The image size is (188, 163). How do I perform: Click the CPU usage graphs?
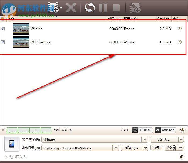pyautogui.click(x=29, y=130)
